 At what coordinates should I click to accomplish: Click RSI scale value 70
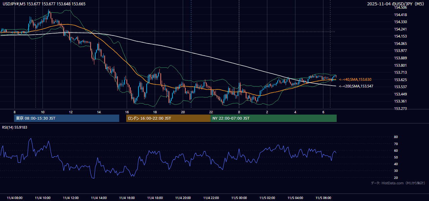pos(396,144)
